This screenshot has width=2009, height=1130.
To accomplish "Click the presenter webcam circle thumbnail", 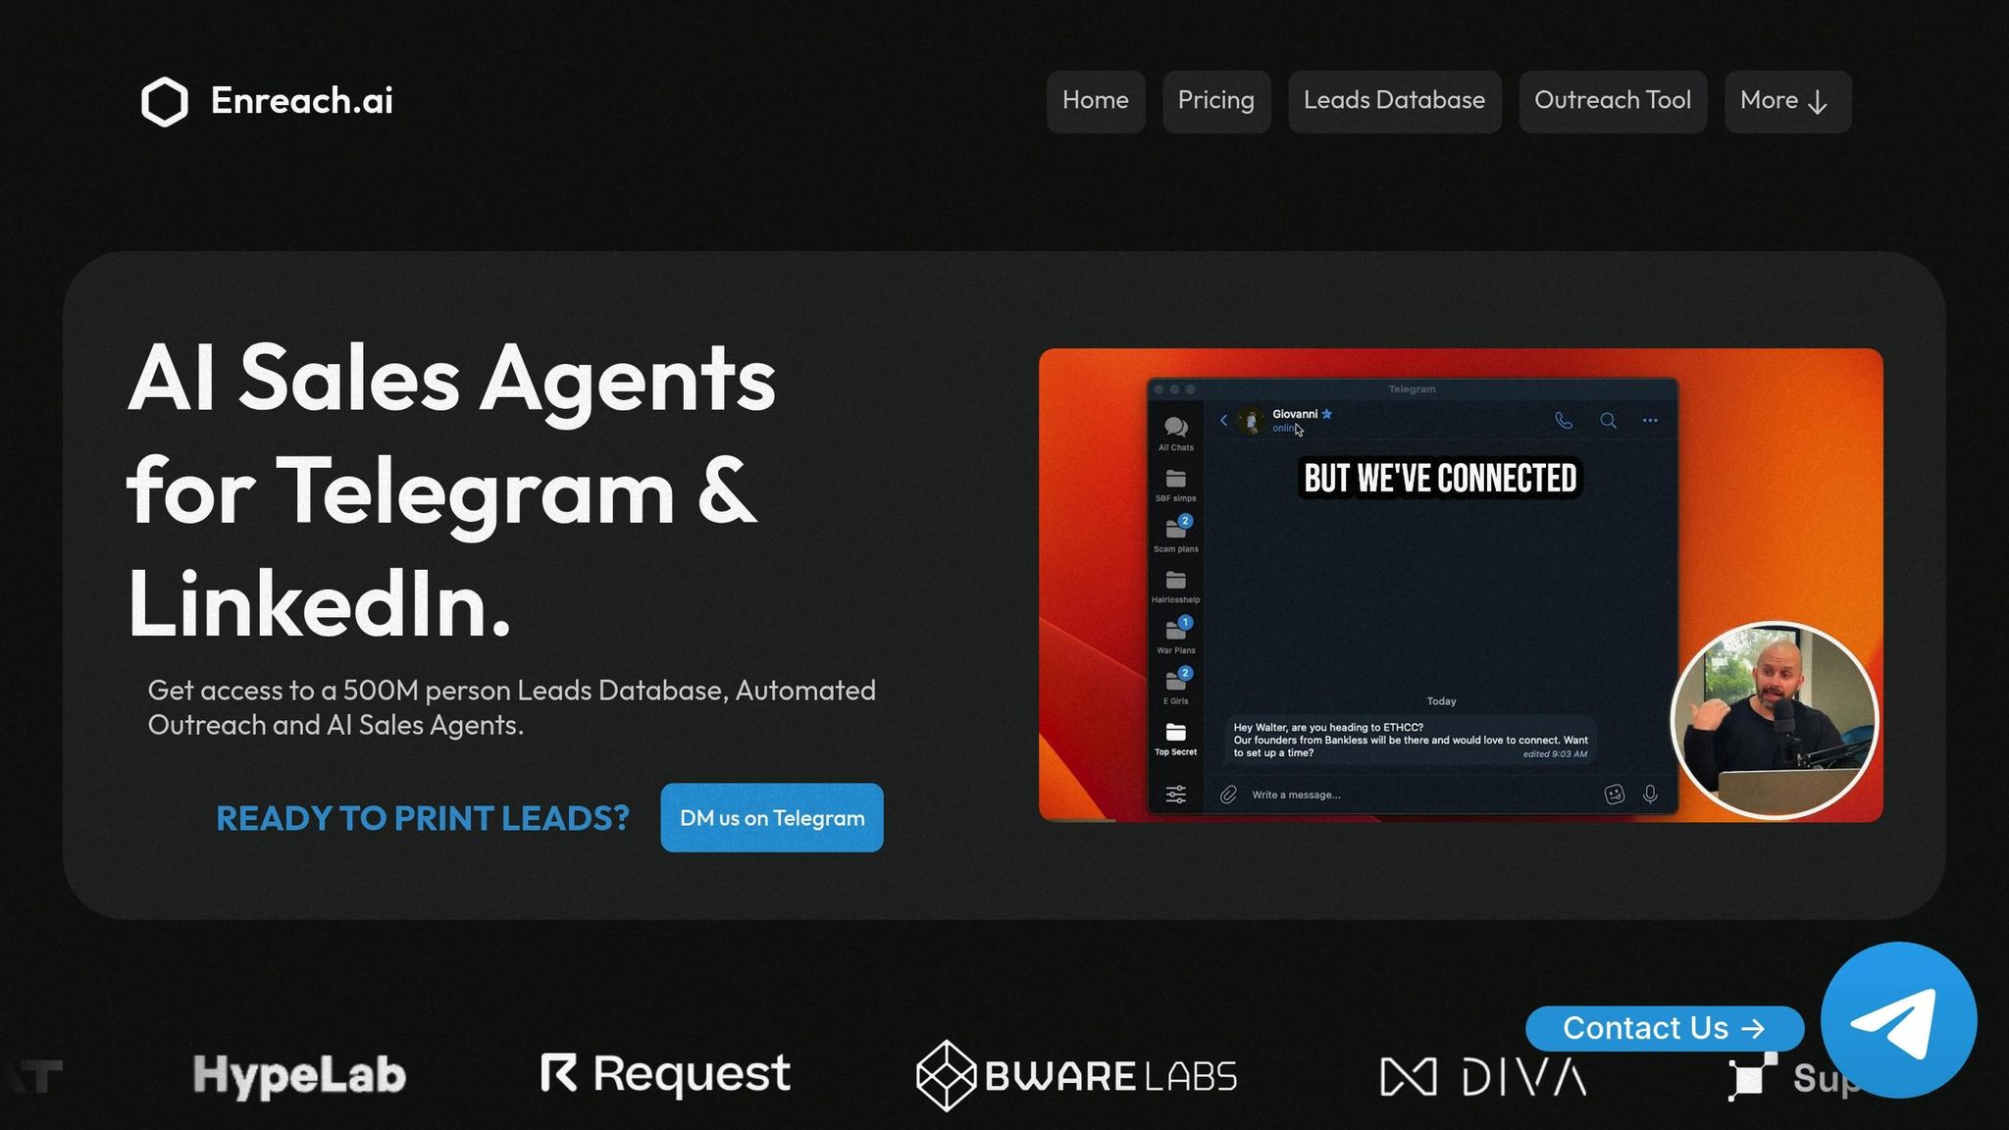I will coord(1775,721).
